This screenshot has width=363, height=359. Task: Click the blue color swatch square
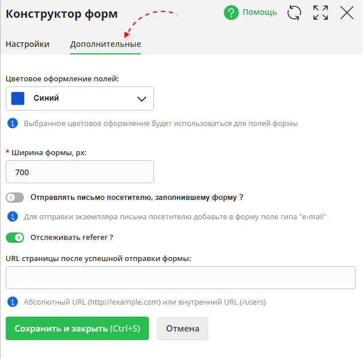(18, 98)
